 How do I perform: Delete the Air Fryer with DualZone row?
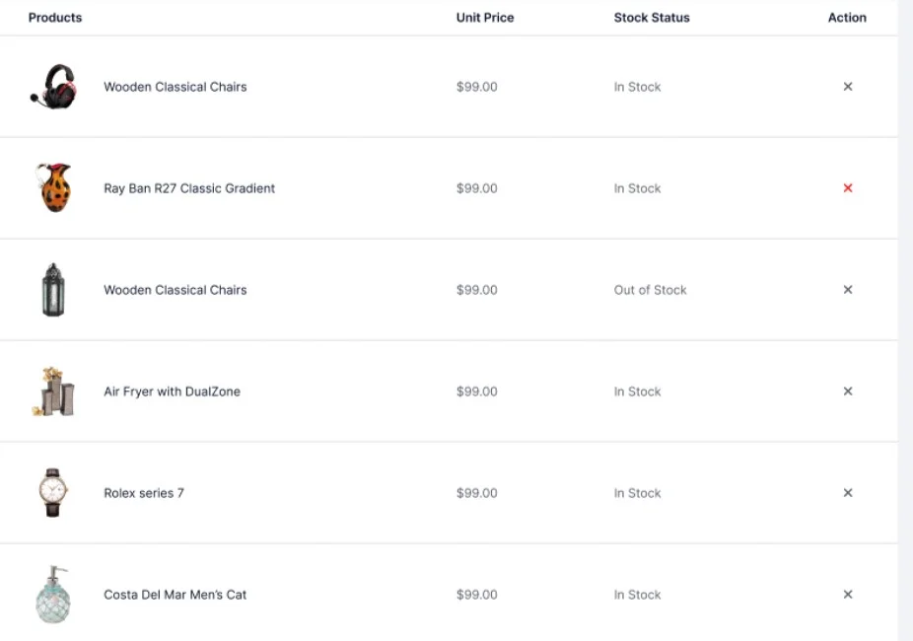click(847, 392)
